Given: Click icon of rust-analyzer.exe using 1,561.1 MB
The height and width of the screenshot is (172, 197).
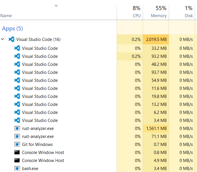Looking at the screenshot, I should [x=17, y=128].
